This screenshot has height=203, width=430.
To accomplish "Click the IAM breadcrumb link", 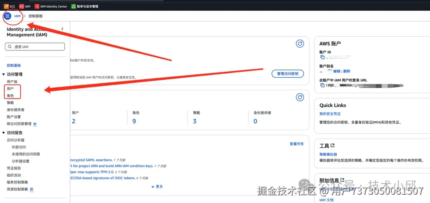I will click(17, 16).
